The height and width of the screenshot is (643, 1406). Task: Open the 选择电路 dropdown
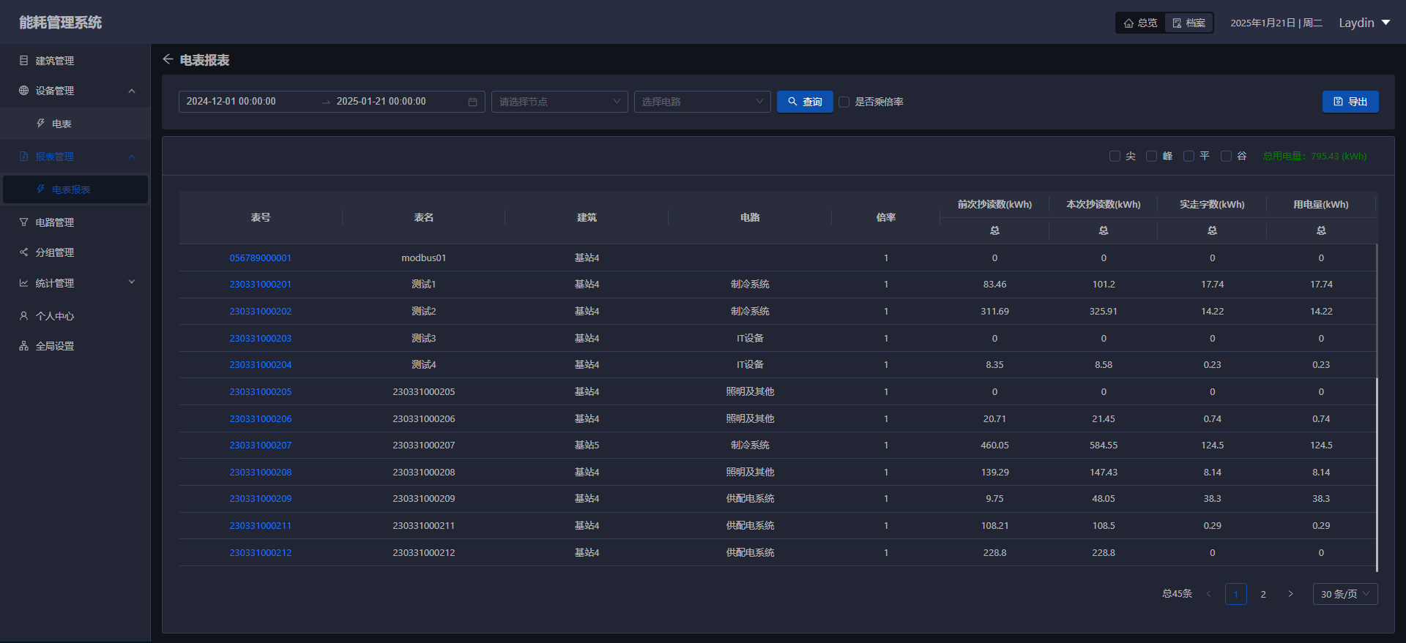pos(702,102)
